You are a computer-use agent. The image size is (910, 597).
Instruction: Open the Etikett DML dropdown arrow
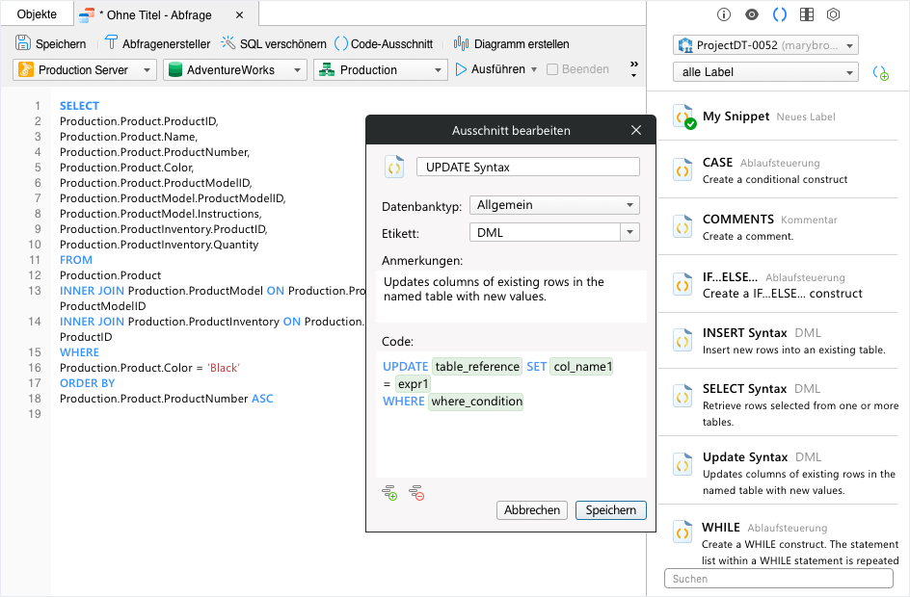[629, 232]
